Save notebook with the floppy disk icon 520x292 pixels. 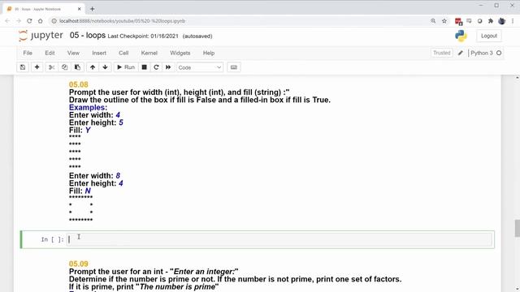pyautogui.click(x=23, y=67)
